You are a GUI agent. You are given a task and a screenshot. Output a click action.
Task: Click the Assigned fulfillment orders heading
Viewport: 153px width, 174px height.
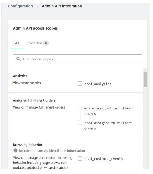(34, 100)
